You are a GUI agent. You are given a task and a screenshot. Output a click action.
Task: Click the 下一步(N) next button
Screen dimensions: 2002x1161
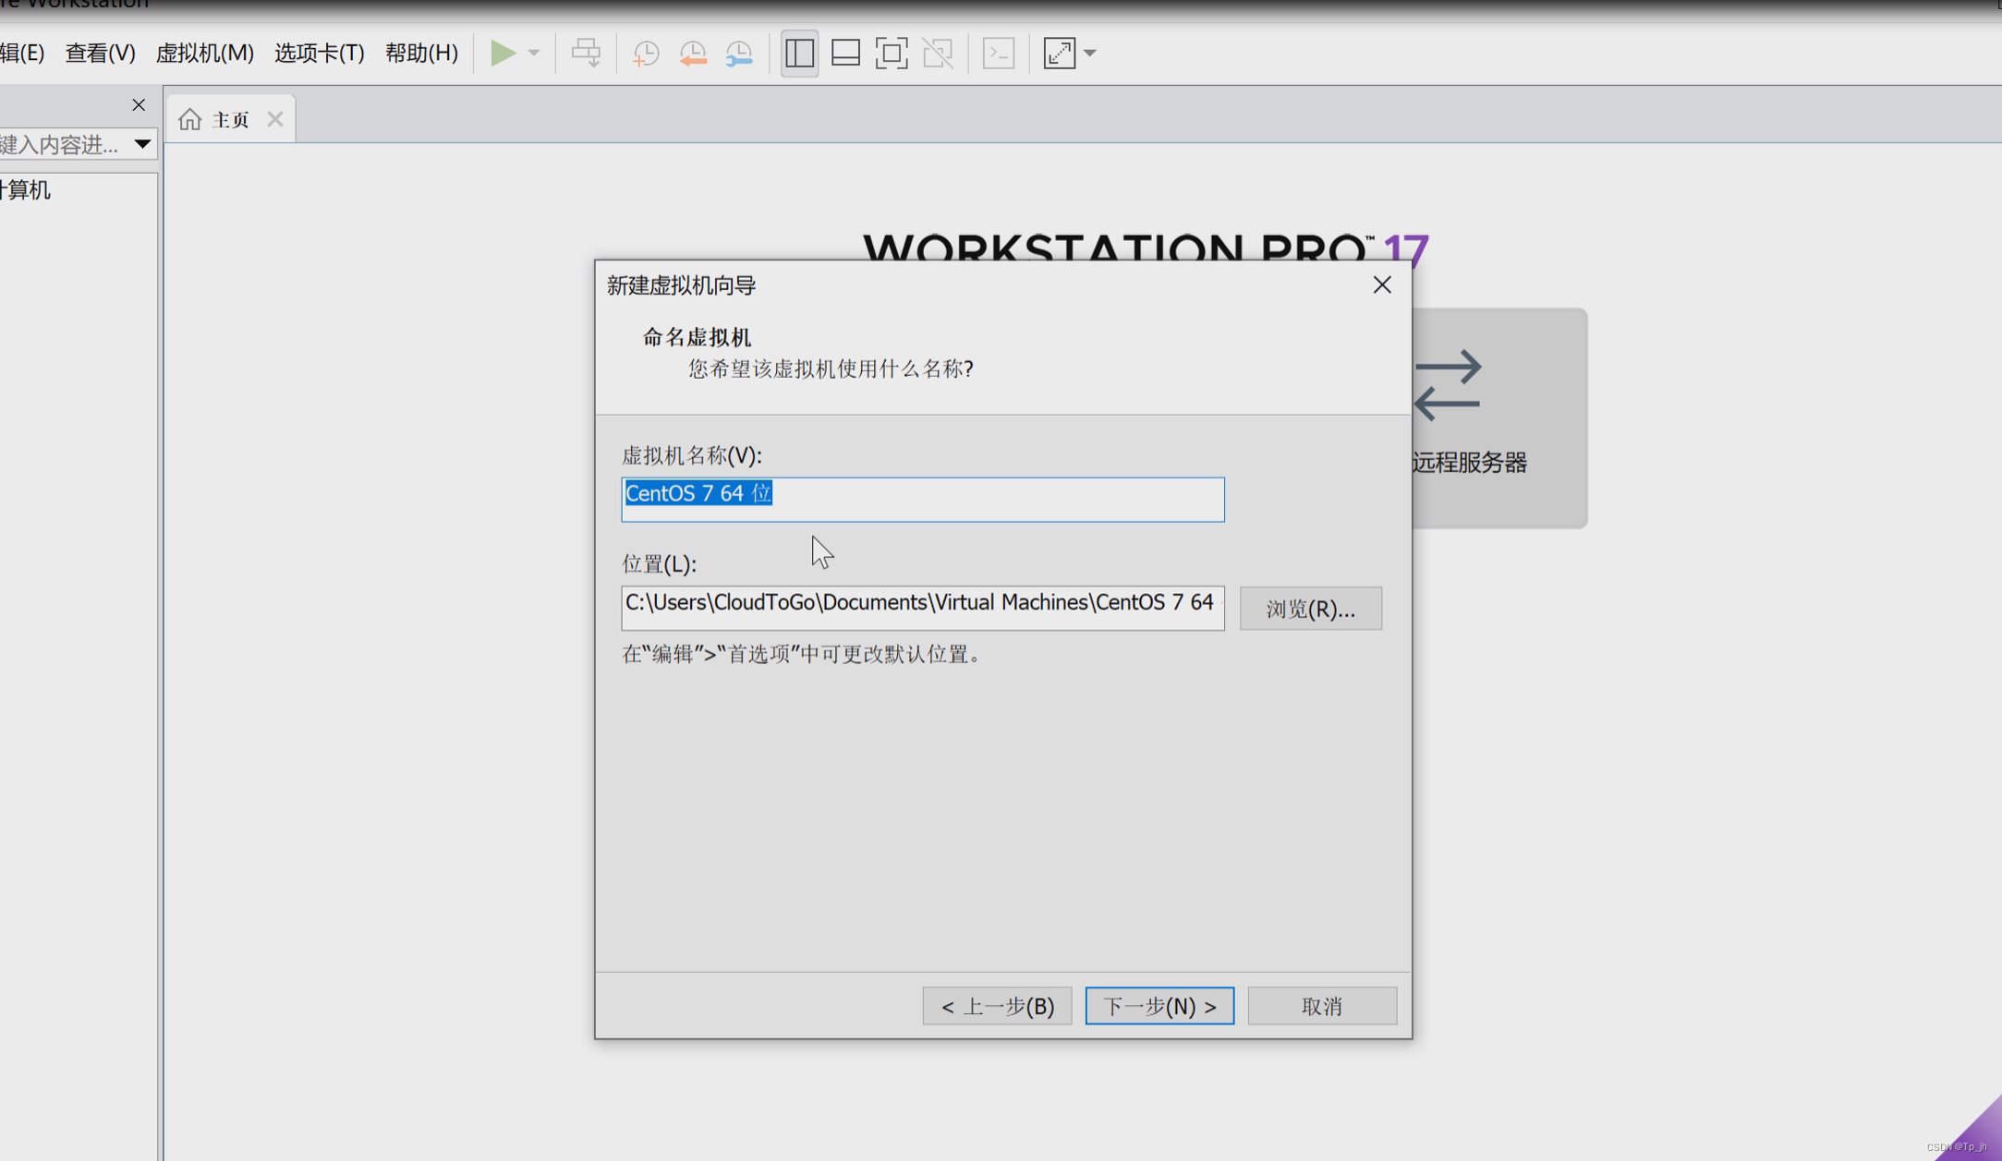point(1159,1006)
